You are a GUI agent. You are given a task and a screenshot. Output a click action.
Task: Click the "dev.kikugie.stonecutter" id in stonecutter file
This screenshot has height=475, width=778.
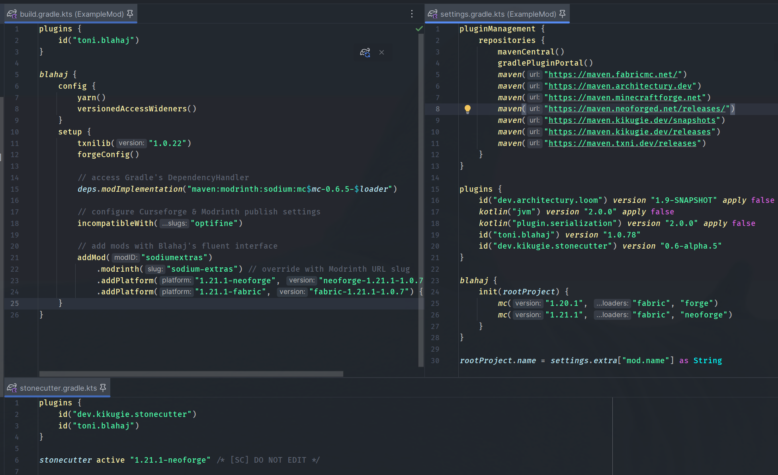tap(132, 415)
